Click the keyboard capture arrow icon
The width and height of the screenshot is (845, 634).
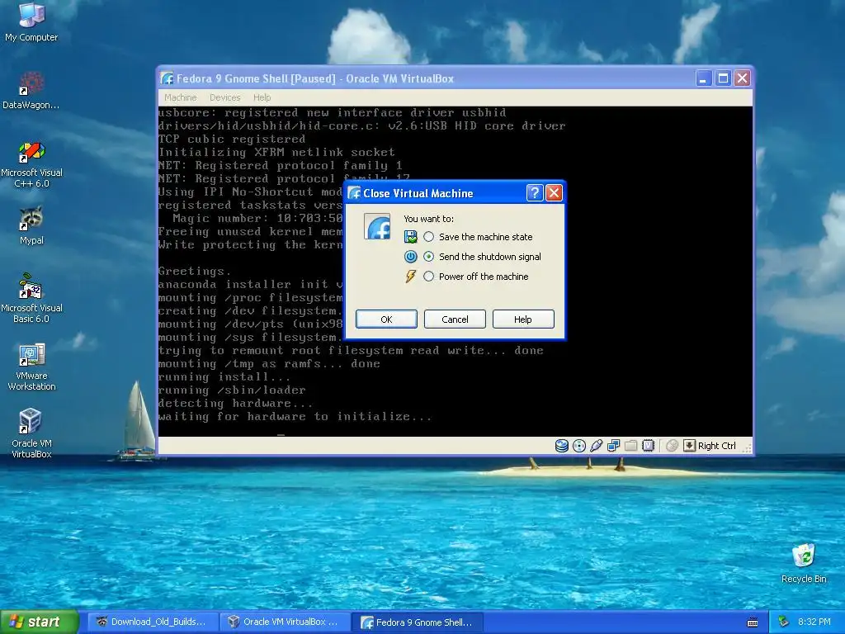[689, 445]
